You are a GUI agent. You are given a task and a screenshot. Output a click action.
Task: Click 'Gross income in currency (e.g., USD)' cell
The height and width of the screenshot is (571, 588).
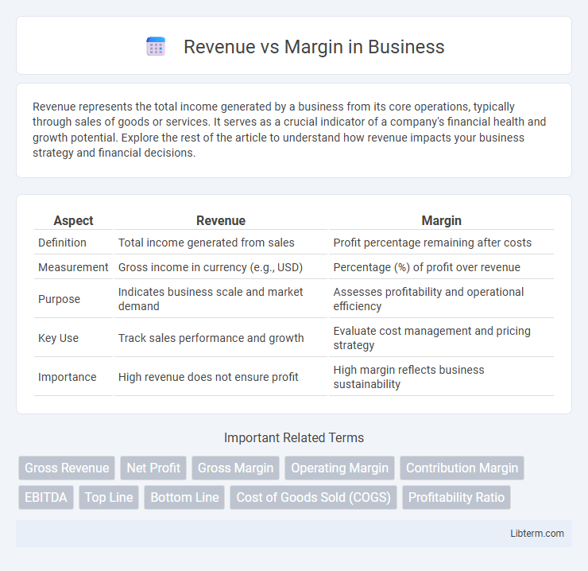(x=221, y=267)
